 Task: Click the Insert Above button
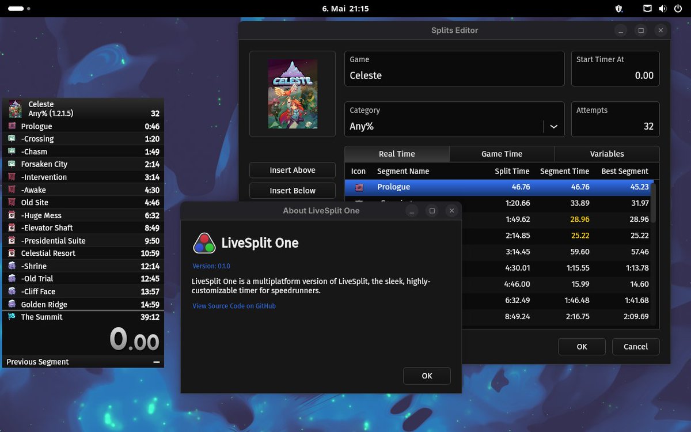click(293, 170)
